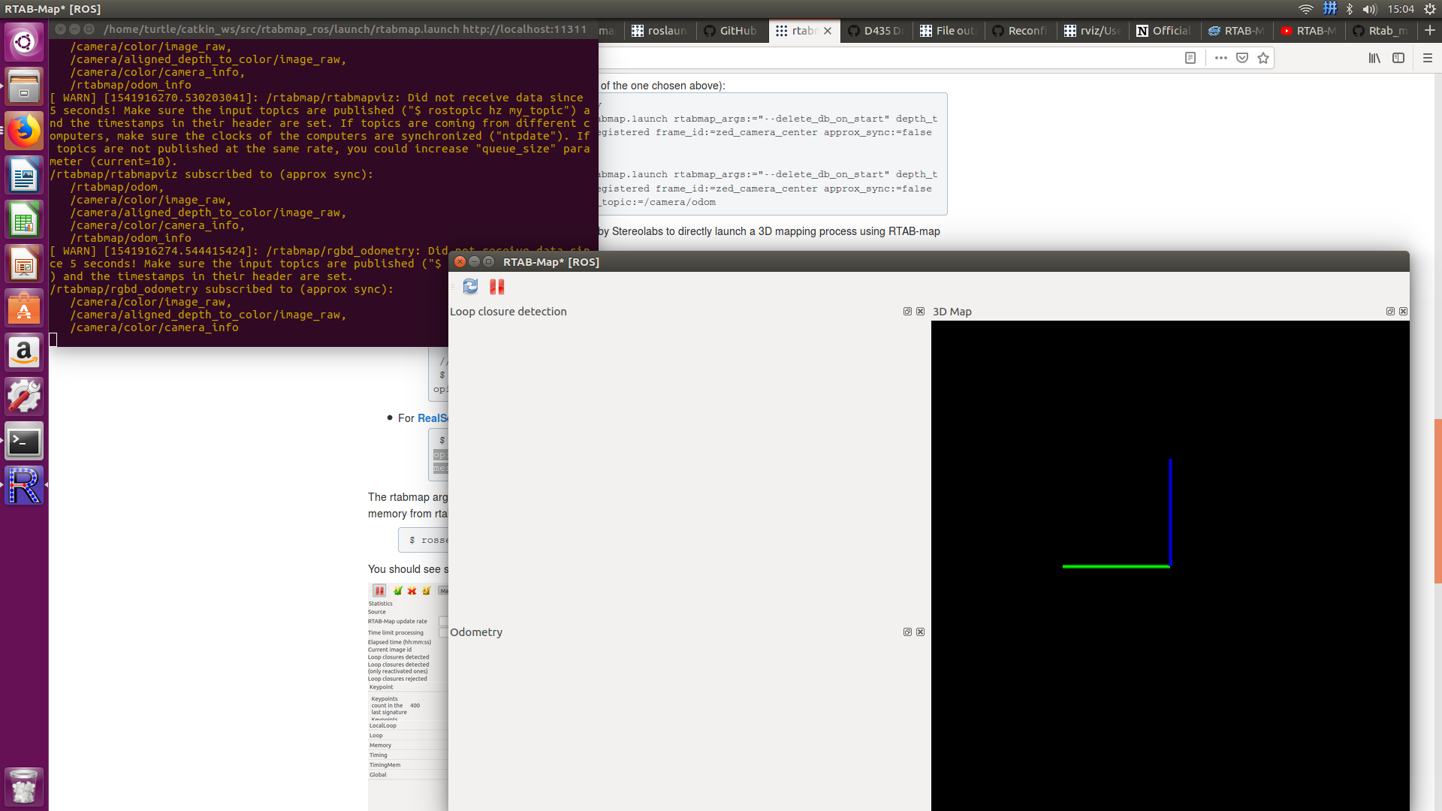Screen dimensions: 1442x811
Task: Show Firefox sidebars
Action: [1398, 58]
